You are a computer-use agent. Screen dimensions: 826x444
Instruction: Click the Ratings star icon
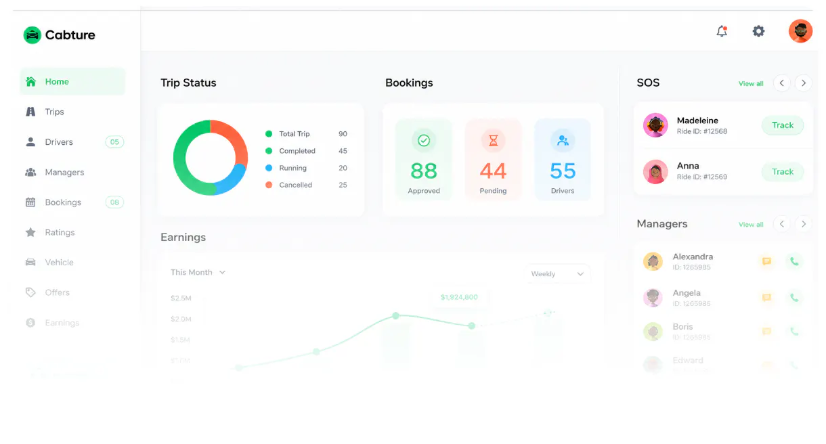coord(30,232)
